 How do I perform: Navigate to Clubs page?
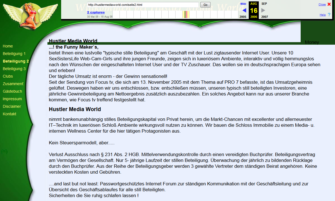(8, 76)
